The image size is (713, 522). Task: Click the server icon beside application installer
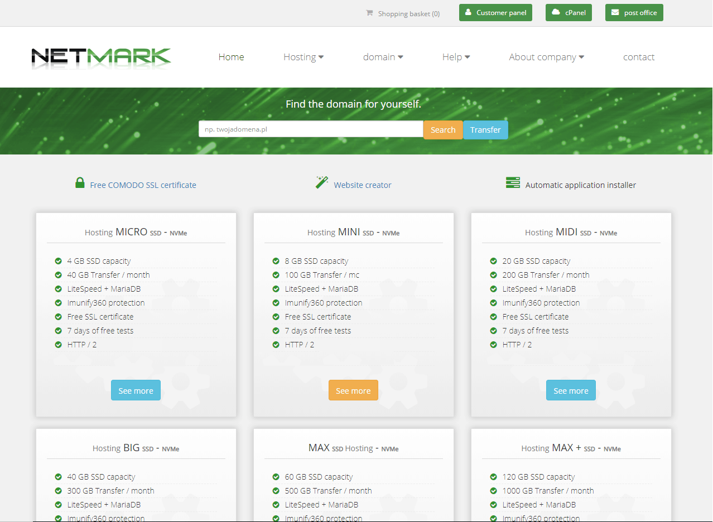click(513, 183)
